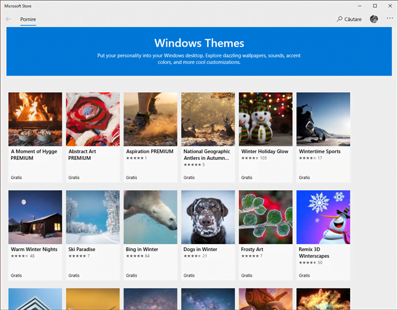Click the 'Bing in Winter' title
This screenshot has height=310, width=398.
[142, 250]
